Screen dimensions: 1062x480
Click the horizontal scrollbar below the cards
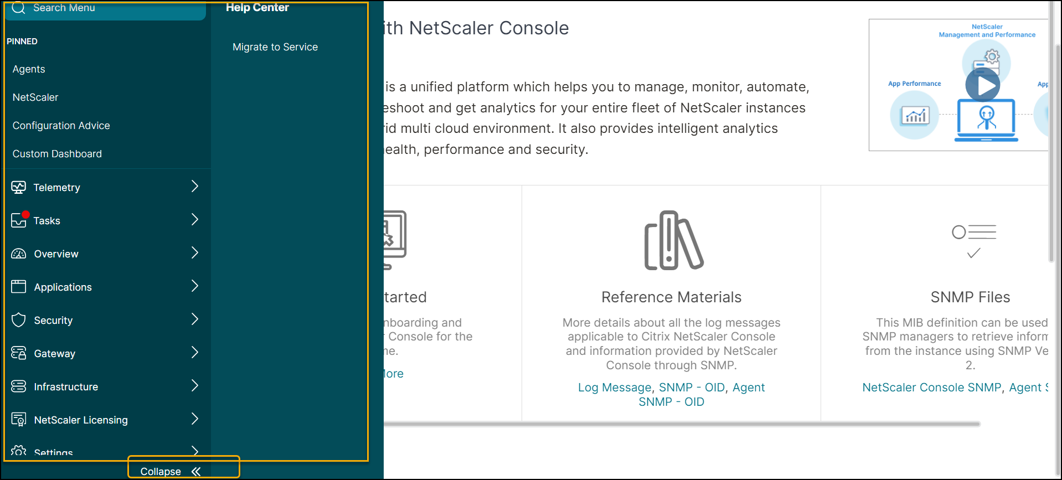point(681,424)
